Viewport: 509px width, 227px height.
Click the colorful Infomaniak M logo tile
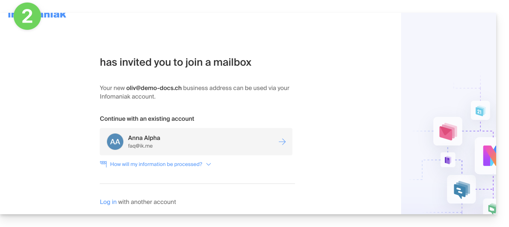point(488,156)
